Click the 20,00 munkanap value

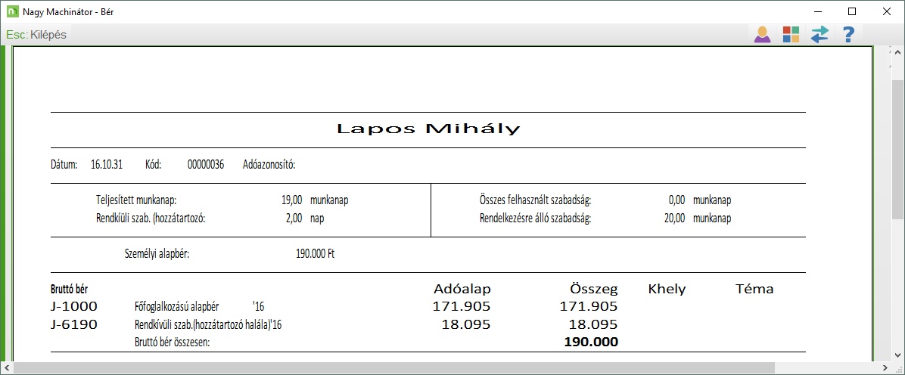pyautogui.click(x=698, y=218)
